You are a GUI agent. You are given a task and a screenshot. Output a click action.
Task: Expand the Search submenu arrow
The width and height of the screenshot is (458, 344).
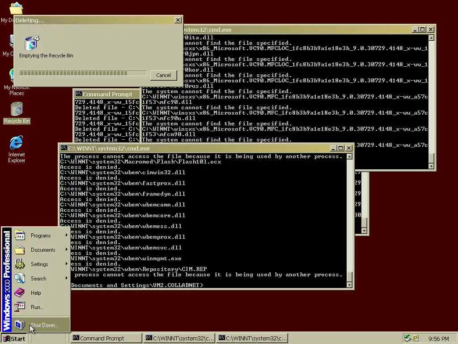click(x=67, y=278)
